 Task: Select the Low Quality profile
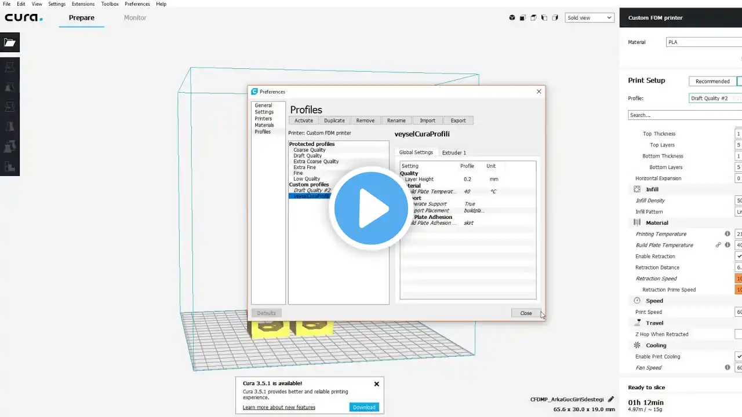point(307,179)
